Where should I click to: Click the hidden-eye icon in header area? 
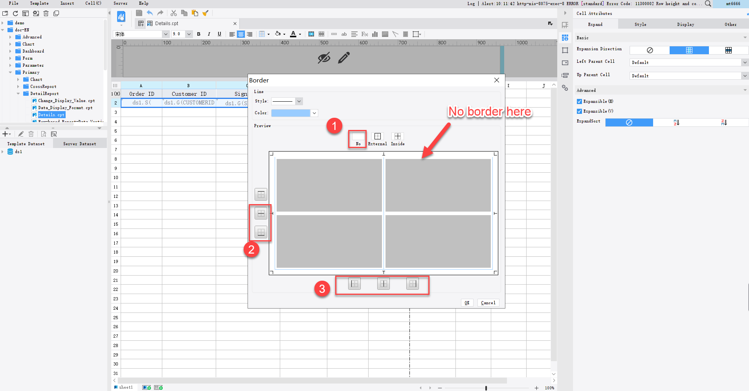[x=324, y=58]
